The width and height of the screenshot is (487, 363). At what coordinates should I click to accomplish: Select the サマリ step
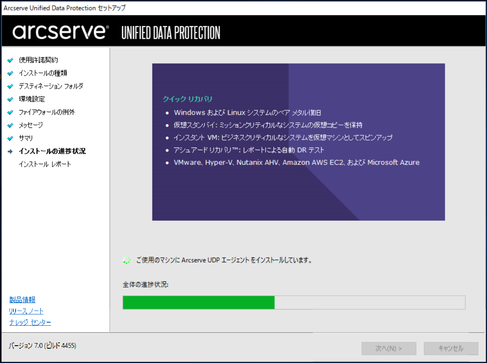26,138
